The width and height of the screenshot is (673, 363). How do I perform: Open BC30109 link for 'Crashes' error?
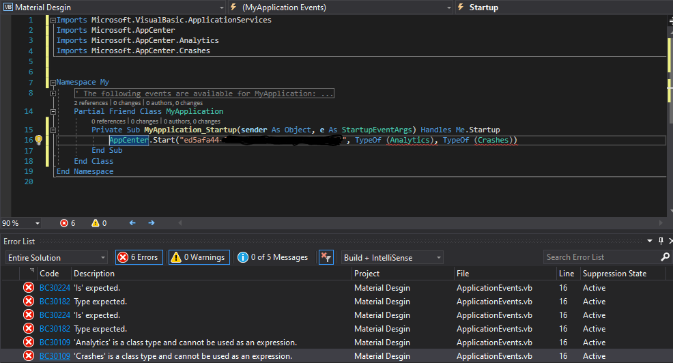coord(55,356)
